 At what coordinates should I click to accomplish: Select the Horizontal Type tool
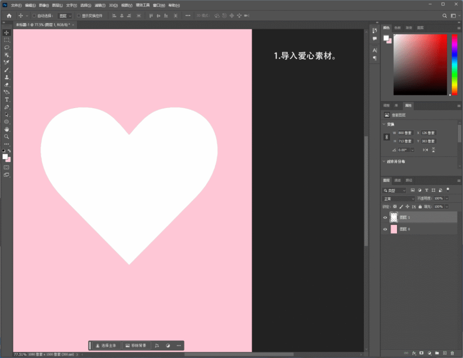point(6,100)
